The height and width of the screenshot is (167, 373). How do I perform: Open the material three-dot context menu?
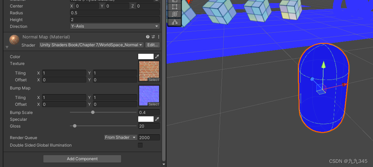pos(158,37)
